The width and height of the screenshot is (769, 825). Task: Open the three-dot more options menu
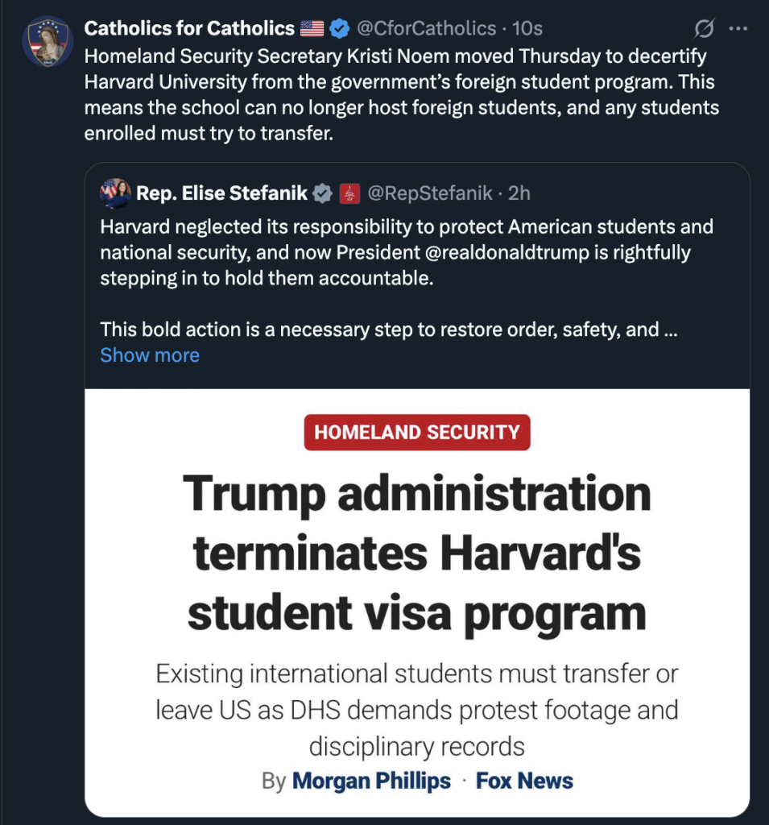pos(738,28)
